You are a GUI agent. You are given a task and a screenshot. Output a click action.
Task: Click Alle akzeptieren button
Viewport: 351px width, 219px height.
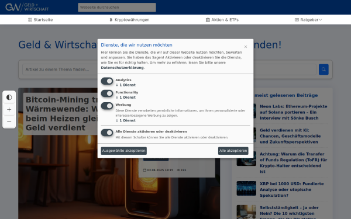pos(233,151)
